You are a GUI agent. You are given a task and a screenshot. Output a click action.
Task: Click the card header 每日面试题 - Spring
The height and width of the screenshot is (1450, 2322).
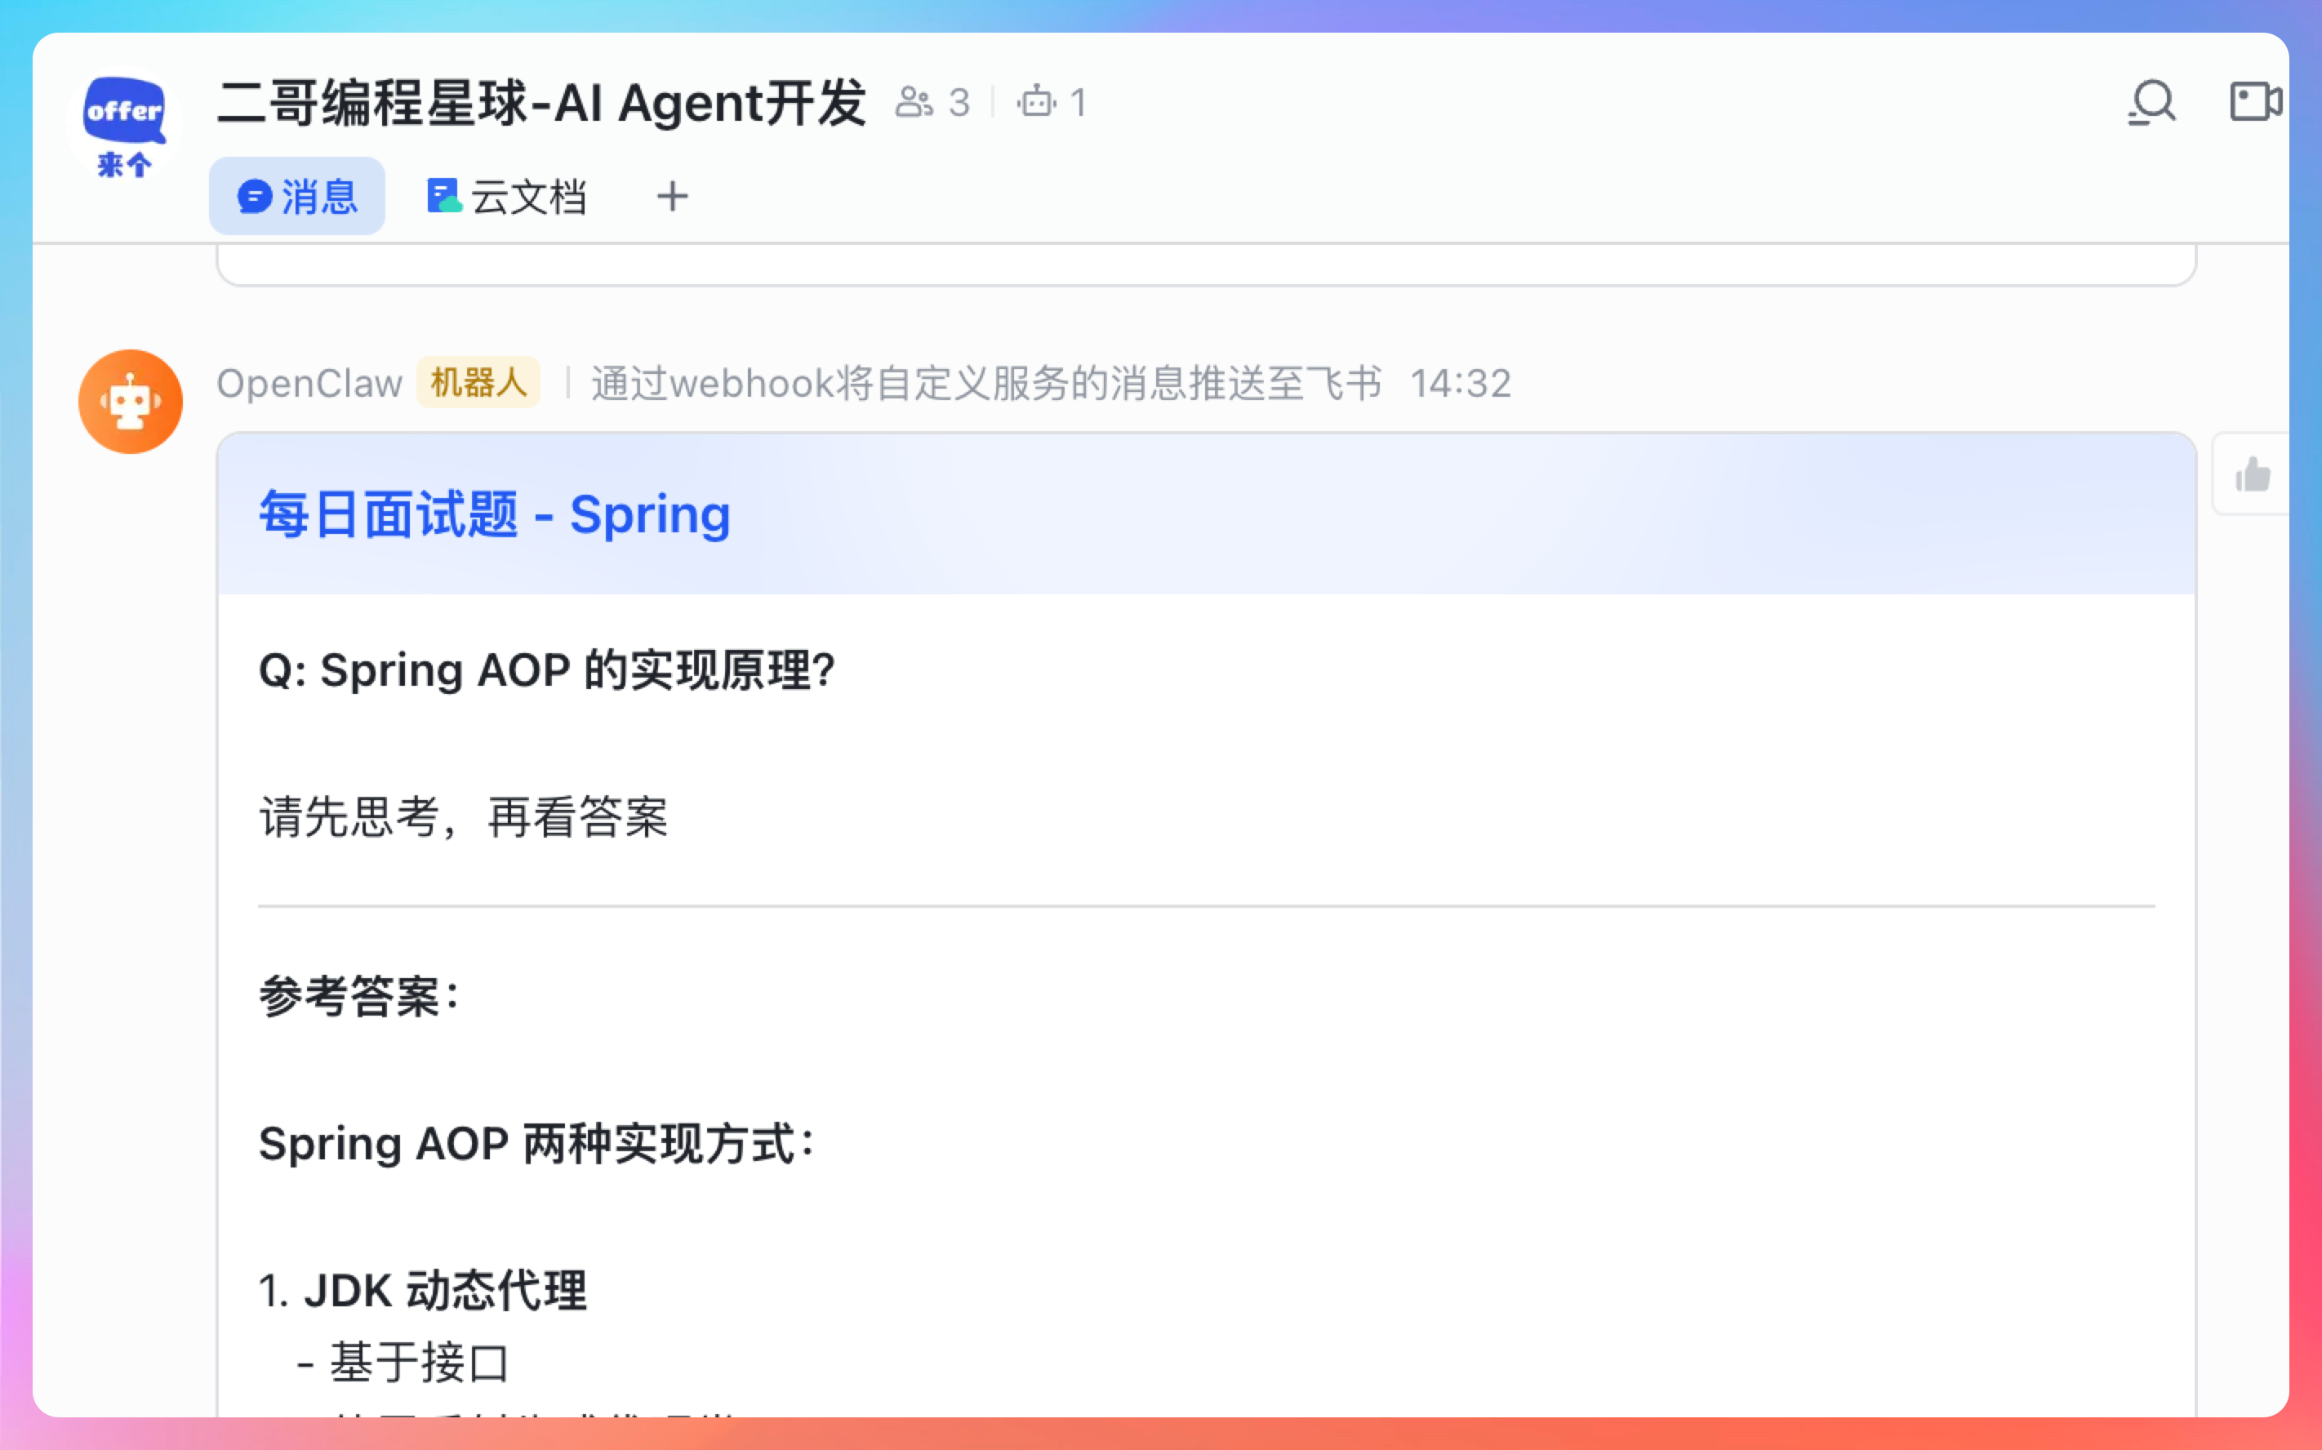pyautogui.click(x=495, y=515)
